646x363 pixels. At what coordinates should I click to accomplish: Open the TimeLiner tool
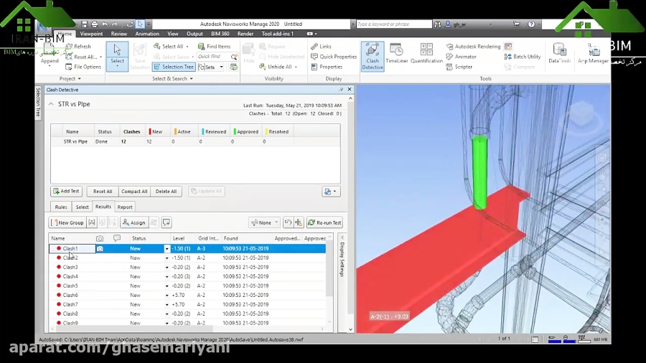pos(396,55)
